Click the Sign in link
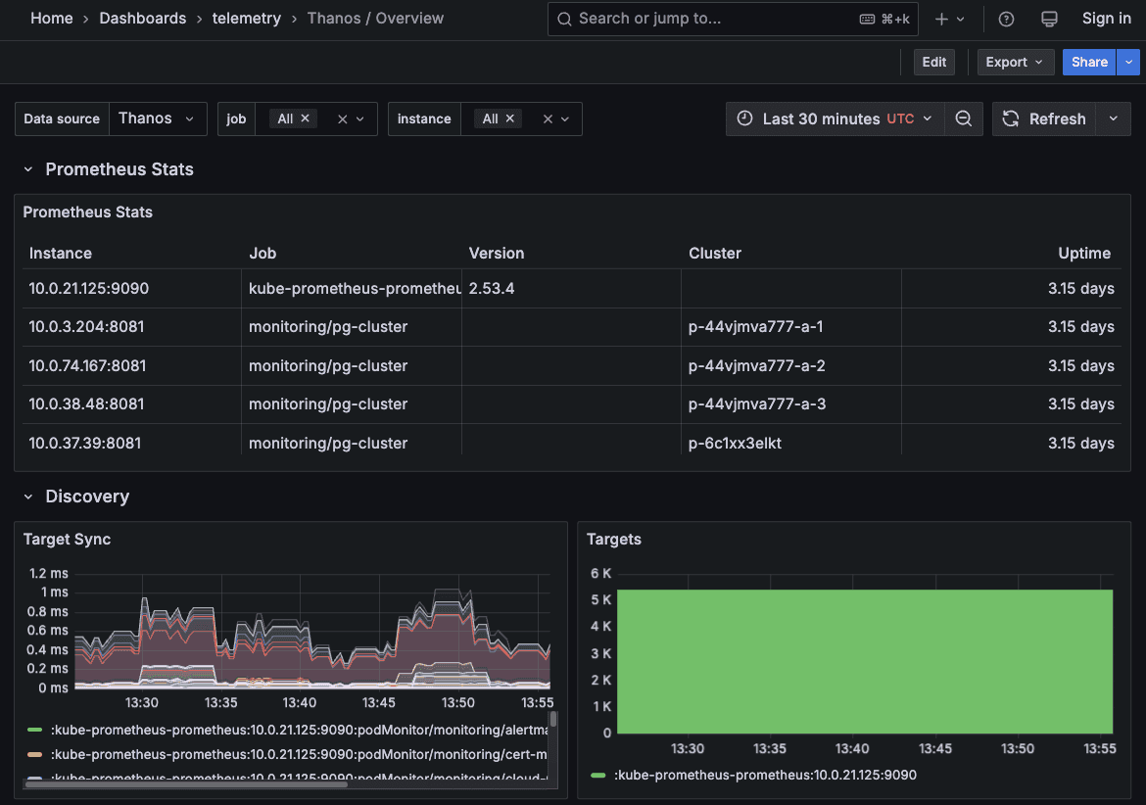1146x805 pixels. point(1106,19)
